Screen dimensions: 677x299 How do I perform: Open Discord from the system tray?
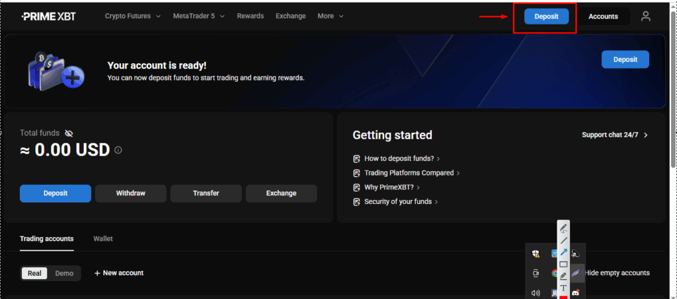(575, 292)
